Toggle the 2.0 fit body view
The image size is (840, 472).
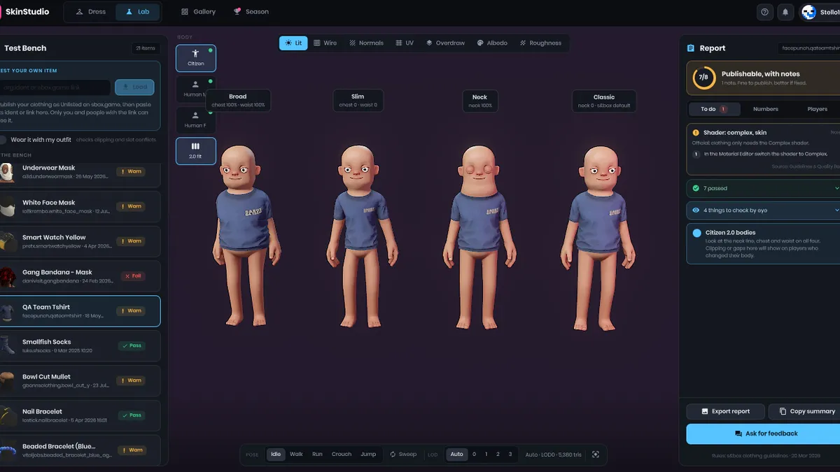click(196, 151)
